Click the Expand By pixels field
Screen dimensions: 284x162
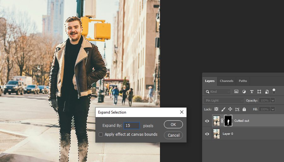point(132,126)
